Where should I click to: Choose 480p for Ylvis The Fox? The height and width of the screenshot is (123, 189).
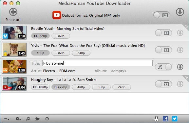40,53
